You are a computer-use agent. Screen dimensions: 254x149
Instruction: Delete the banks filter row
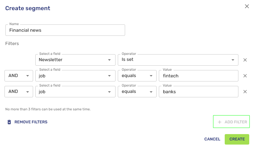point(245,92)
